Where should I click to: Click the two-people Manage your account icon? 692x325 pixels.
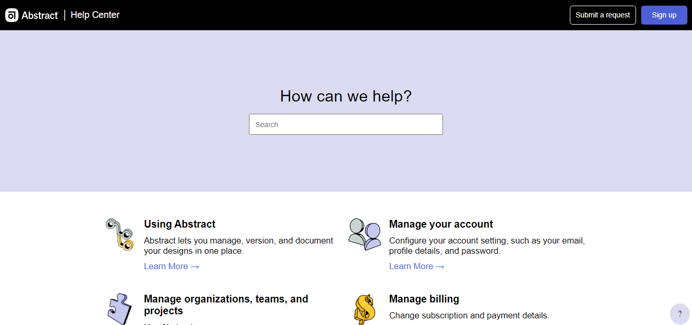click(364, 234)
